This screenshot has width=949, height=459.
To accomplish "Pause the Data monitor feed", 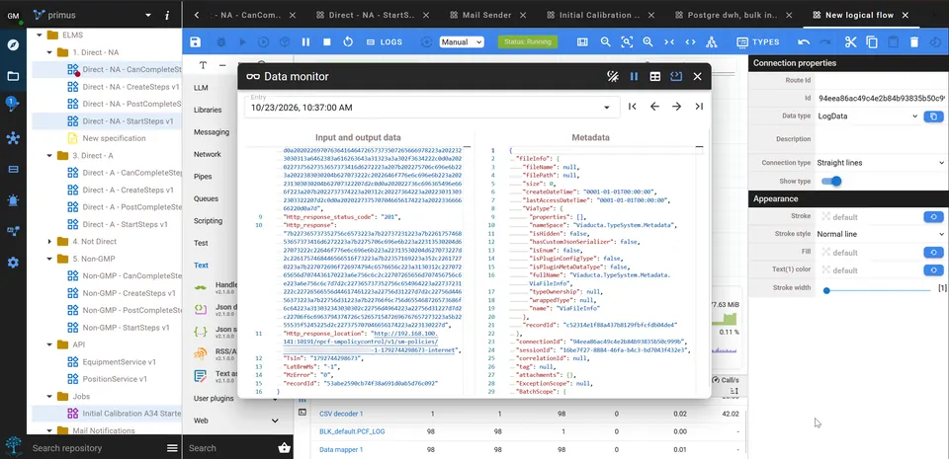I will 634,76.
